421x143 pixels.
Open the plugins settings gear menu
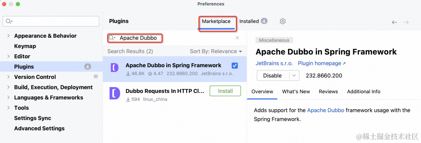(283, 21)
